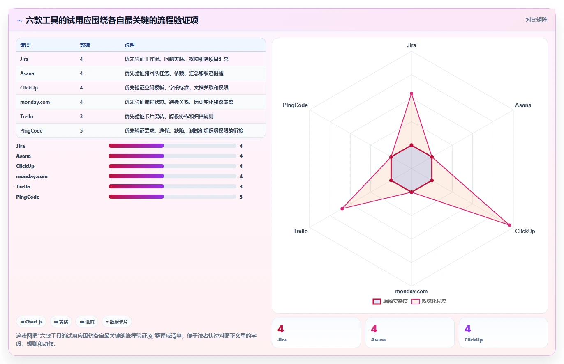This screenshot has width=564, height=364.
Task: Click the 对比矩阵 label in the header
Action: tap(536, 20)
